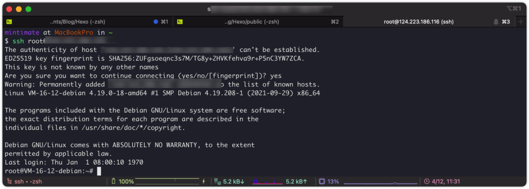Screen dimensions: 529x189
Task: Click the CPU chip icon in status bar
Action: coord(322,182)
